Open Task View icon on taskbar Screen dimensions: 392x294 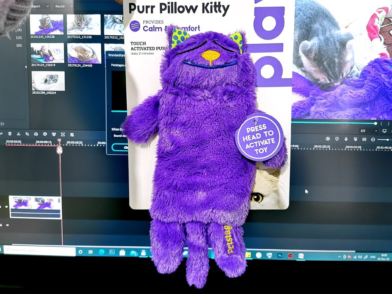(91, 252)
